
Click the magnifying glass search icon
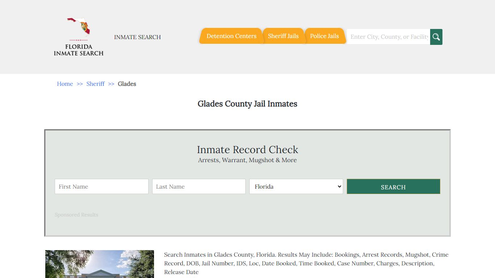[436, 37]
